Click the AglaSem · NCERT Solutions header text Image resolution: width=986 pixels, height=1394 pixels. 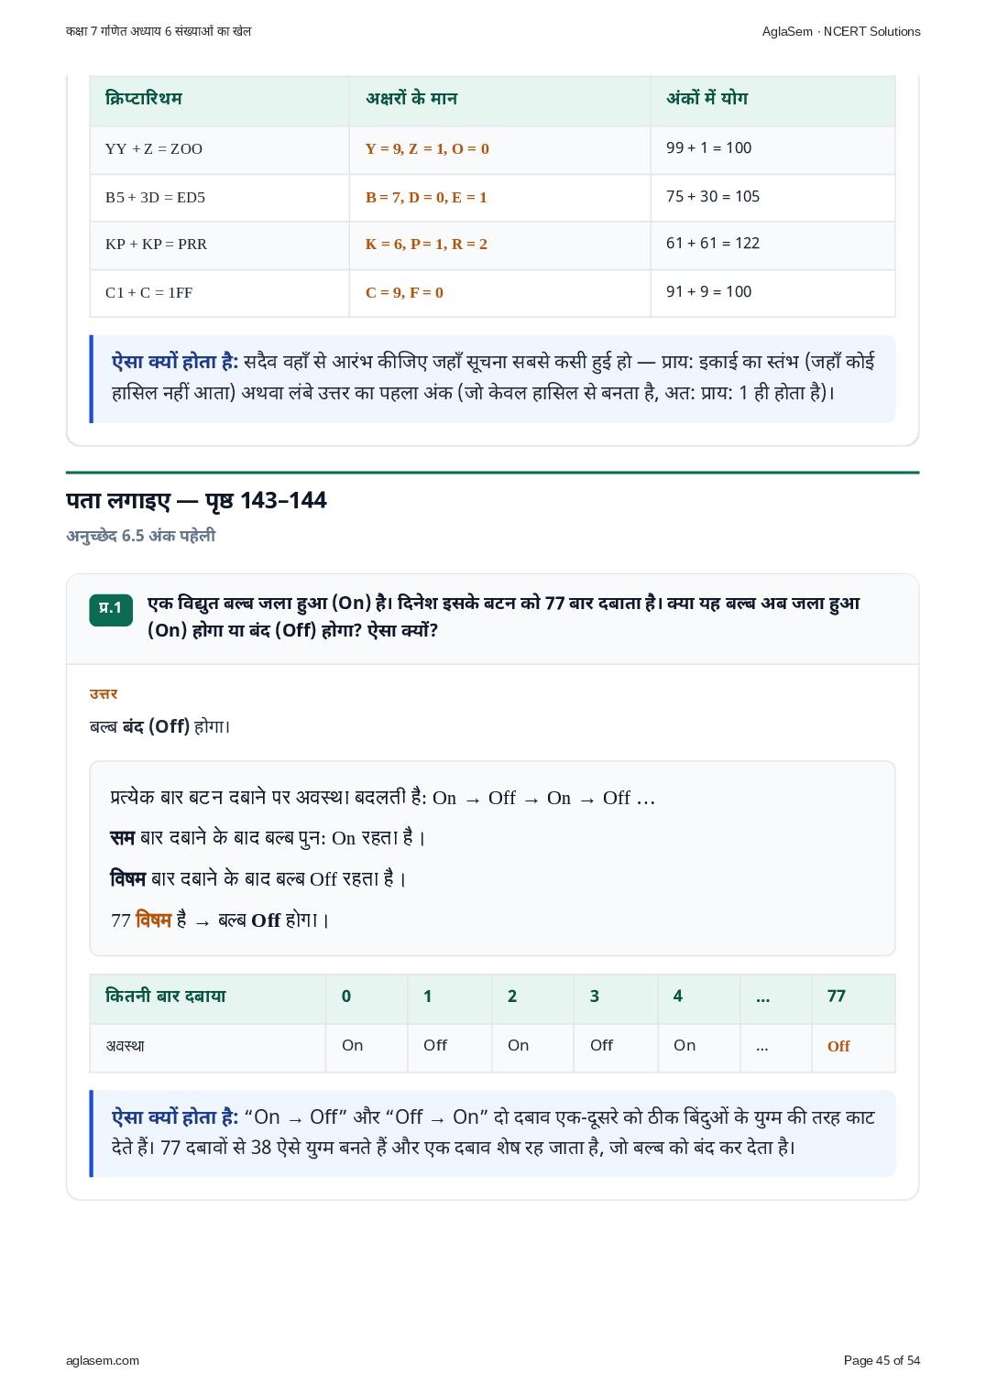pos(841,31)
